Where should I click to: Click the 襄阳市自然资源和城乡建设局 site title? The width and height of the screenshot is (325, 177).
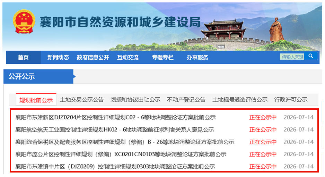click(x=120, y=22)
